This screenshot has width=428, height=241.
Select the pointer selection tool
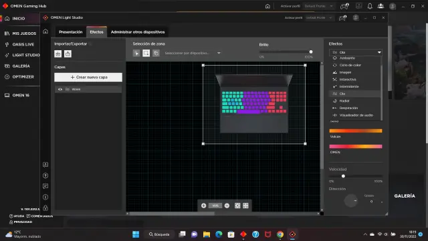pos(136,53)
